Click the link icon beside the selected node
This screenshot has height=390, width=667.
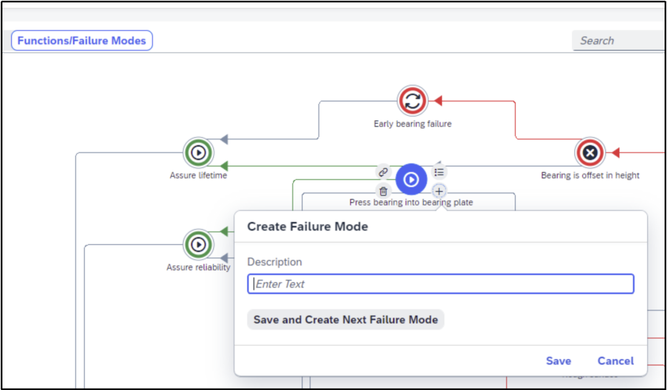tap(383, 172)
